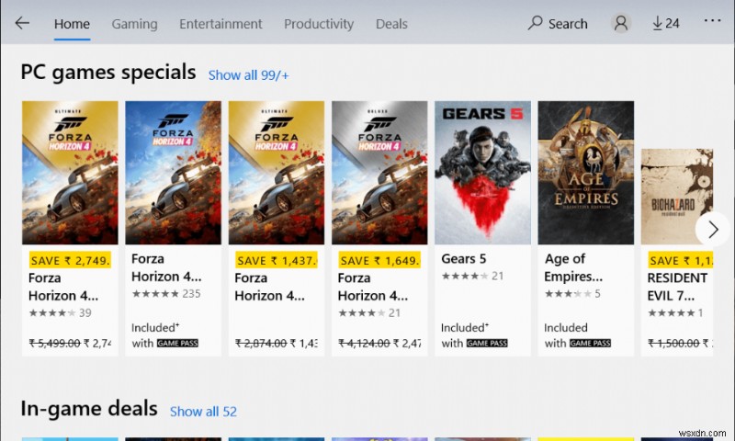Switch to the Gaming tab
735x441 pixels.
pos(134,24)
